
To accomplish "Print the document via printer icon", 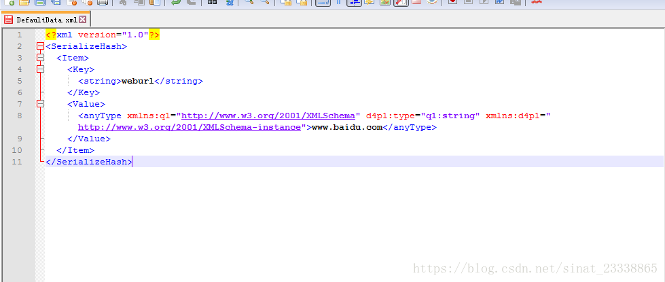I will coord(102,2).
